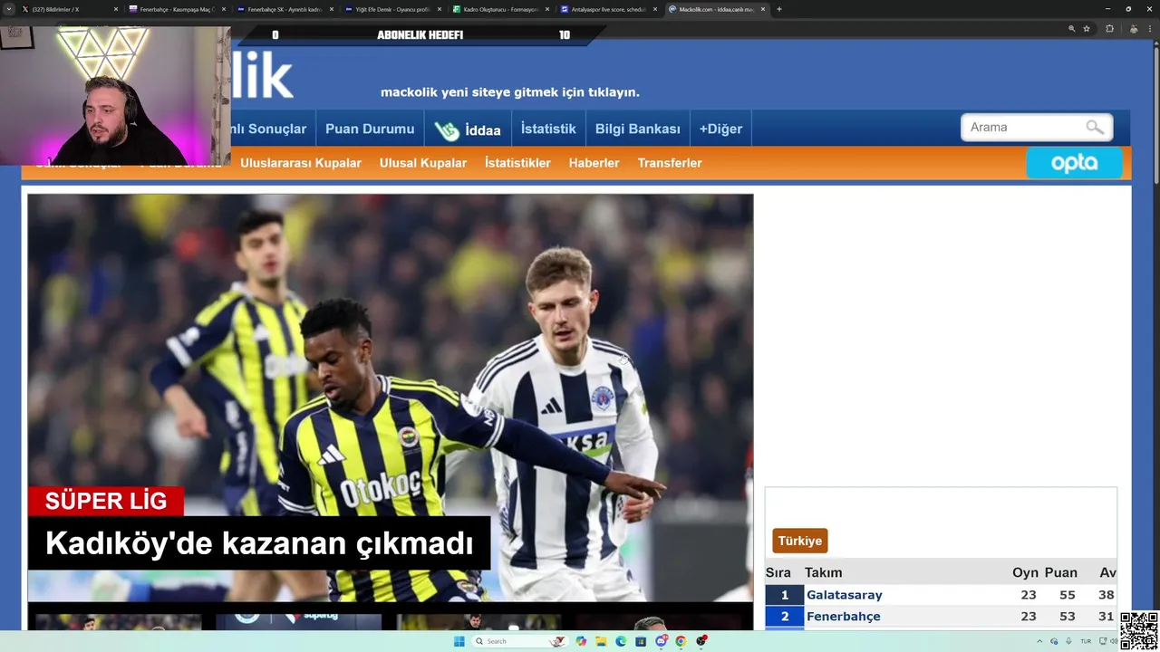1160x652 pixels.
Task: Open Copilot from the taskbar
Action: pyautogui.click(x=581, y=641)
